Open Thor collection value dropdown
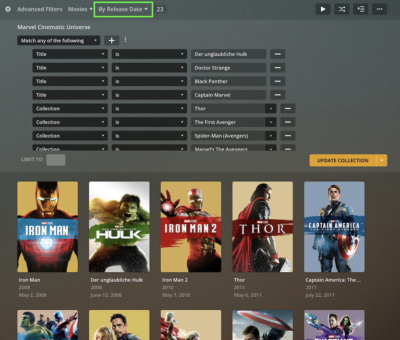The height and width of the screenshot is (340, 400). click(271, 108)
